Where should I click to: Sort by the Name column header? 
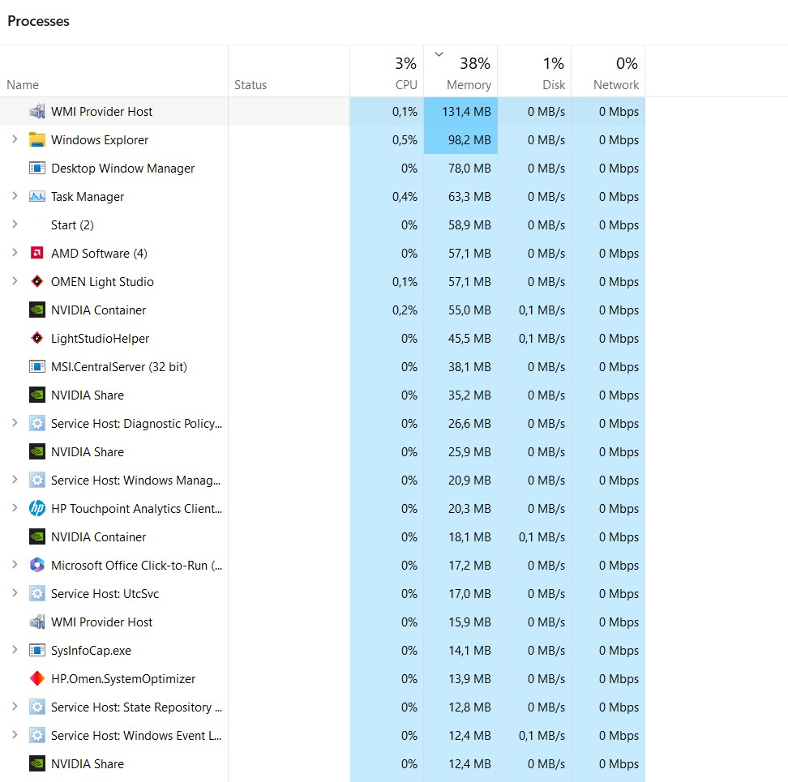tap(23, 84)
